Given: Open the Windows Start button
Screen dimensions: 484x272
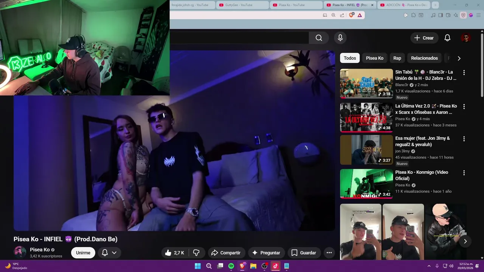Looking at the screenshot, I should (198, 266).
